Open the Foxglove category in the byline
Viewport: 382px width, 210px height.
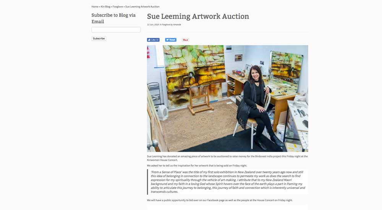click(x=166, y=24)
